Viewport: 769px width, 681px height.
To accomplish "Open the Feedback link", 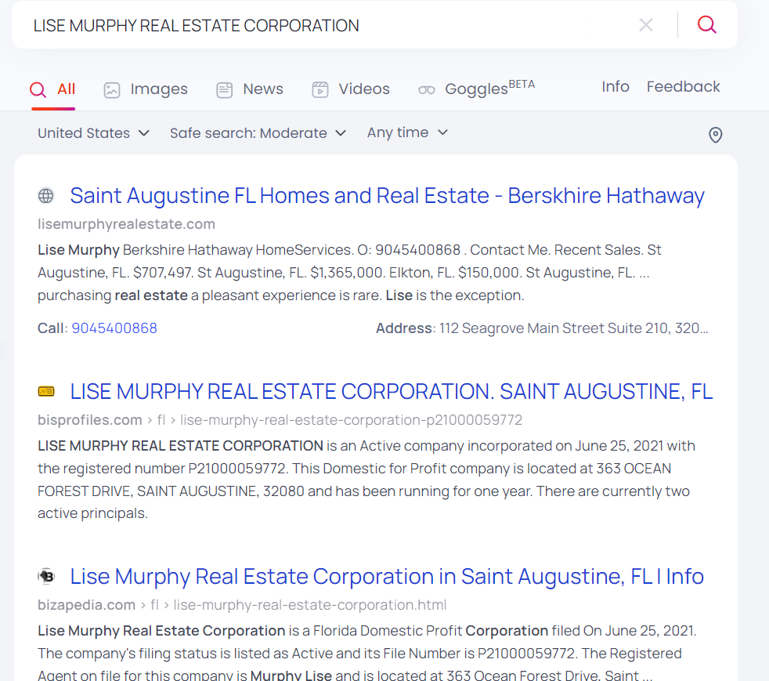I will pyautogui.click(x=683, y=86).
